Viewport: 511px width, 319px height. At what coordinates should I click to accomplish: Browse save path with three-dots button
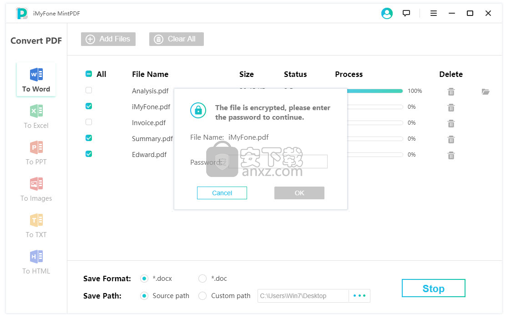tap(359, 296)
